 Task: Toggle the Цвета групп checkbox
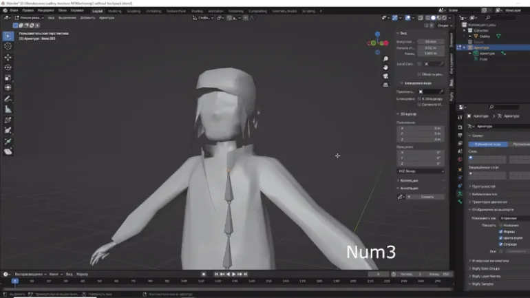coord(500,237)
